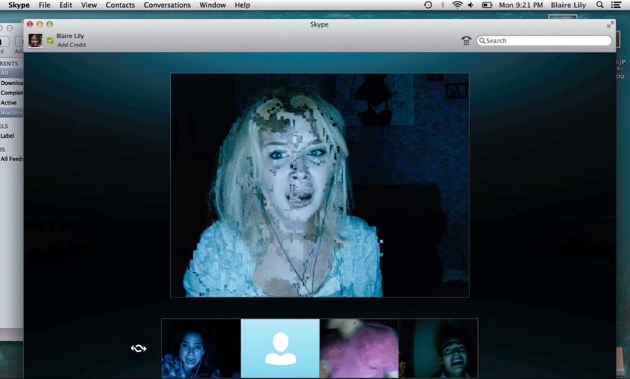Open the Wi-Fi status menu

(x=457, y=6)
